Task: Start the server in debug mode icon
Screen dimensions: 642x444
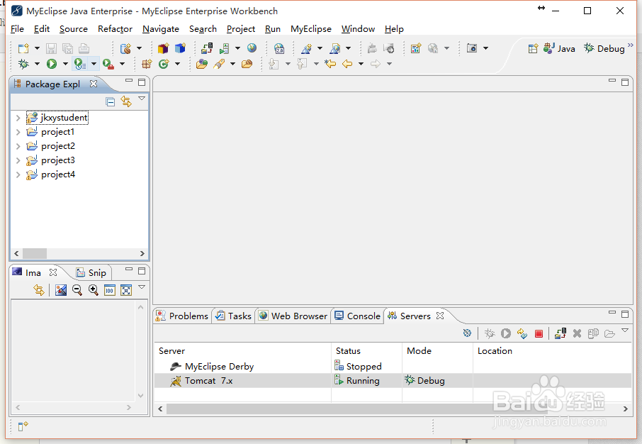Action: [489, 334]
